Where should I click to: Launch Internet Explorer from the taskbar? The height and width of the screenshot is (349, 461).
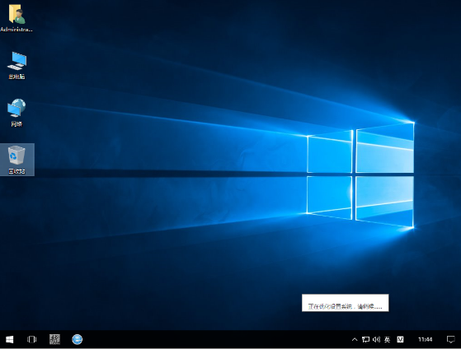pos(77,340)
